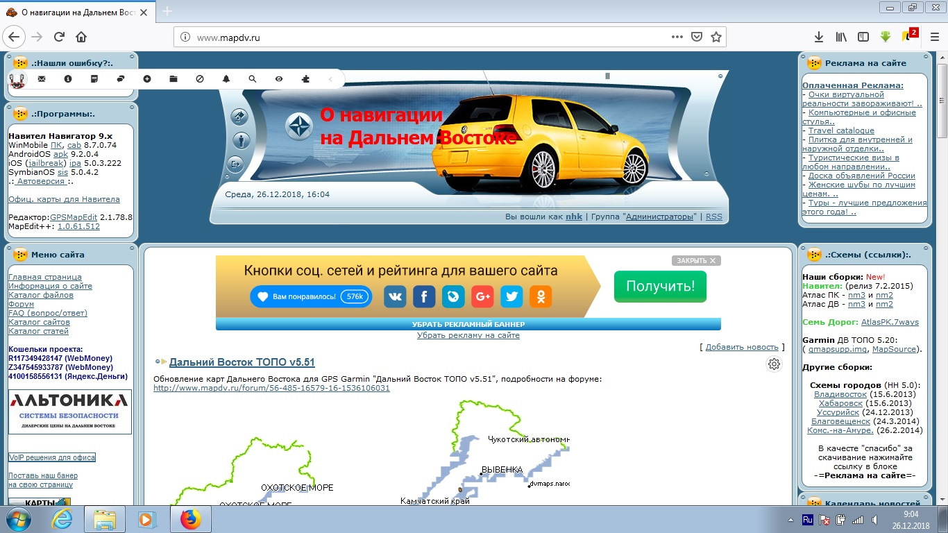
Task: Click the page vertical scrollbar
Action: click(x=942, y=278)
